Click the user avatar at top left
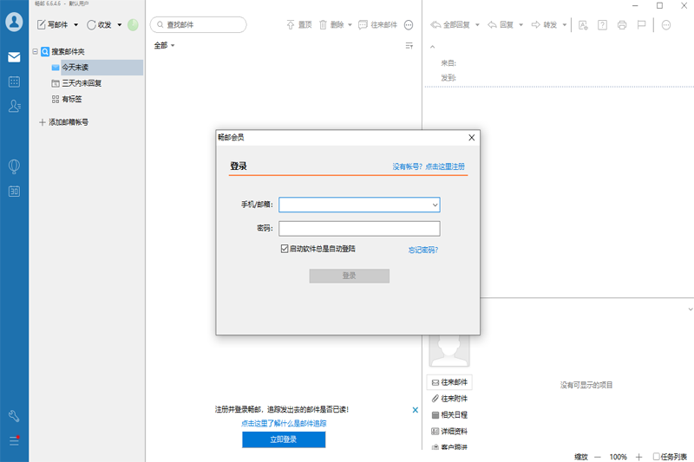The width and height of the screenshot is (694, 462). click(x=14, y=23)
